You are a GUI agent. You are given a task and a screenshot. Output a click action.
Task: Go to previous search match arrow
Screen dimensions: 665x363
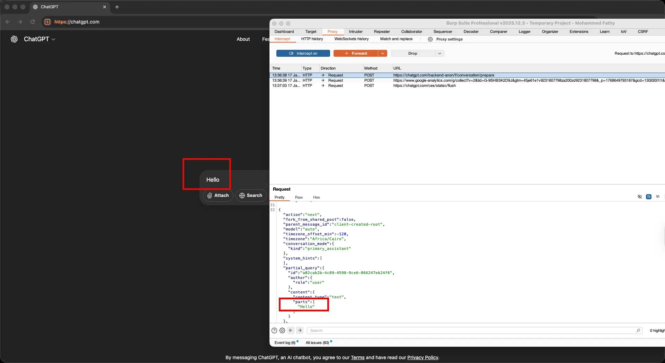coord(291,330)
